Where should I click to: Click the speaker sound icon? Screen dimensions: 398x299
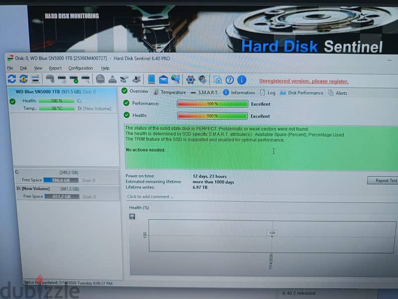202,80
